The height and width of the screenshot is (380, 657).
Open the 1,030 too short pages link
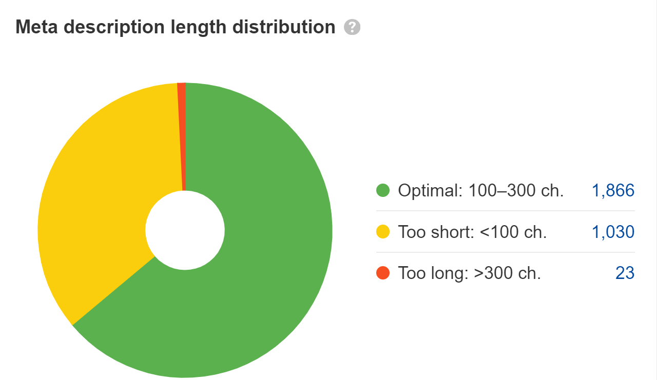coord(613,232)
